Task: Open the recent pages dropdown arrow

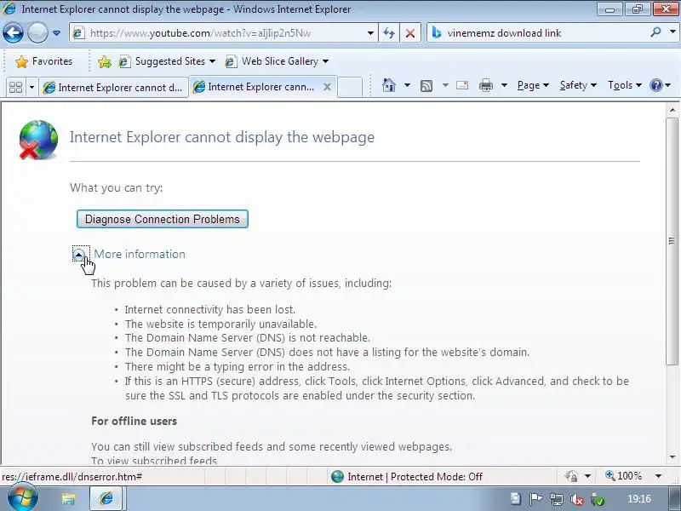Action: (x=56, y=33)
